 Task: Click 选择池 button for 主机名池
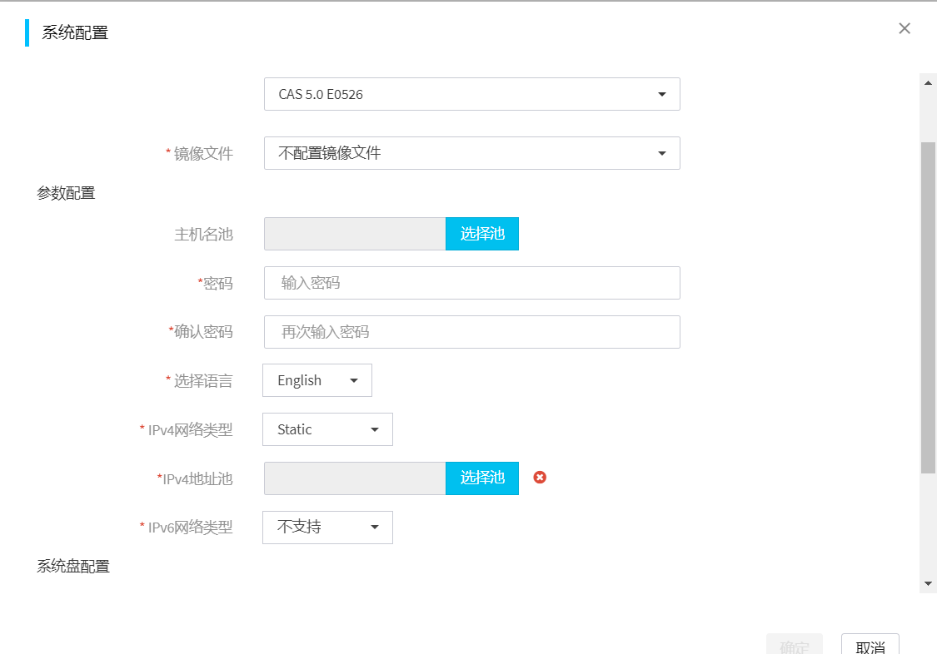click(x=482, y=234)
